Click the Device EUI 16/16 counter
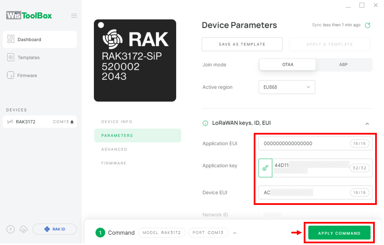384x245 pixels. (360, 193)
